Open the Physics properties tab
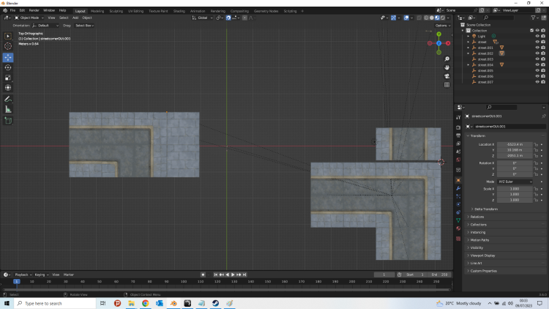Viewport: 549px width, 309px height. (458, 204)
